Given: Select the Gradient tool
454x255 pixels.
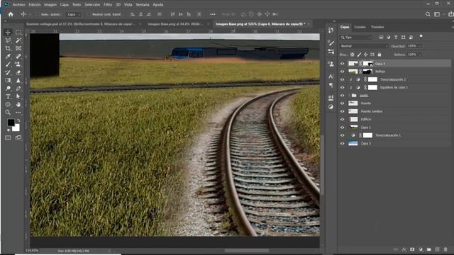Looking at the screenshot, I should coord(8,80).
